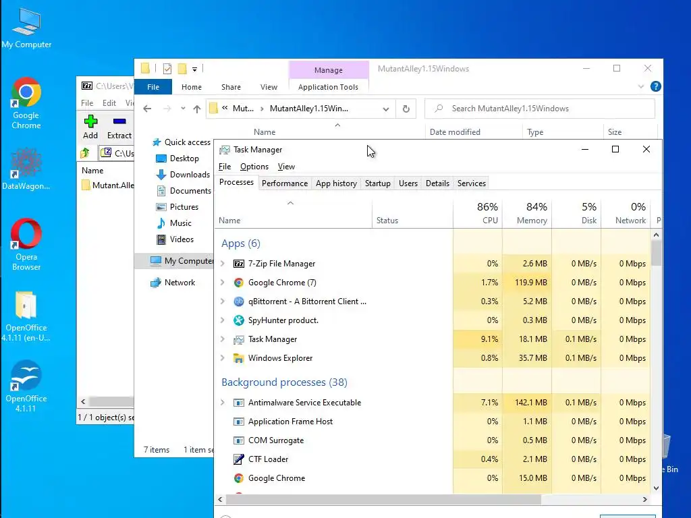The height and width of the screenshot is (518, 691).
Task: Open DataWagon desktop shortcut
Action: point(26,169)
